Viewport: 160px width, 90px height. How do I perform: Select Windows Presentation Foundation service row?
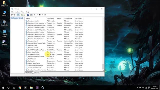click(54, 34)
